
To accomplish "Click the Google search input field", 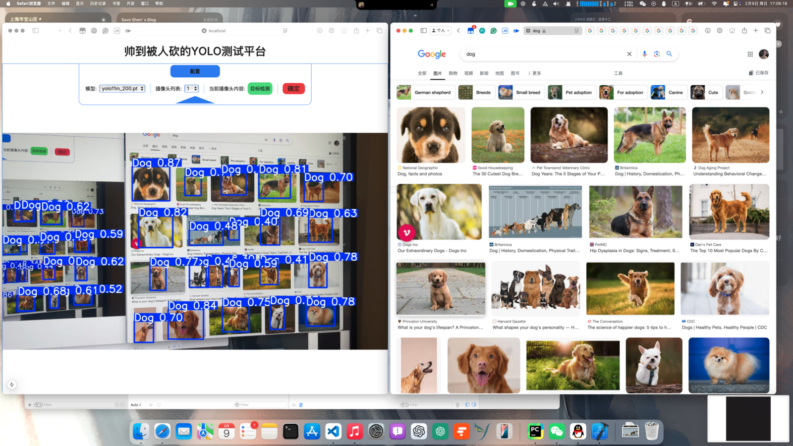I will [545, 54].
